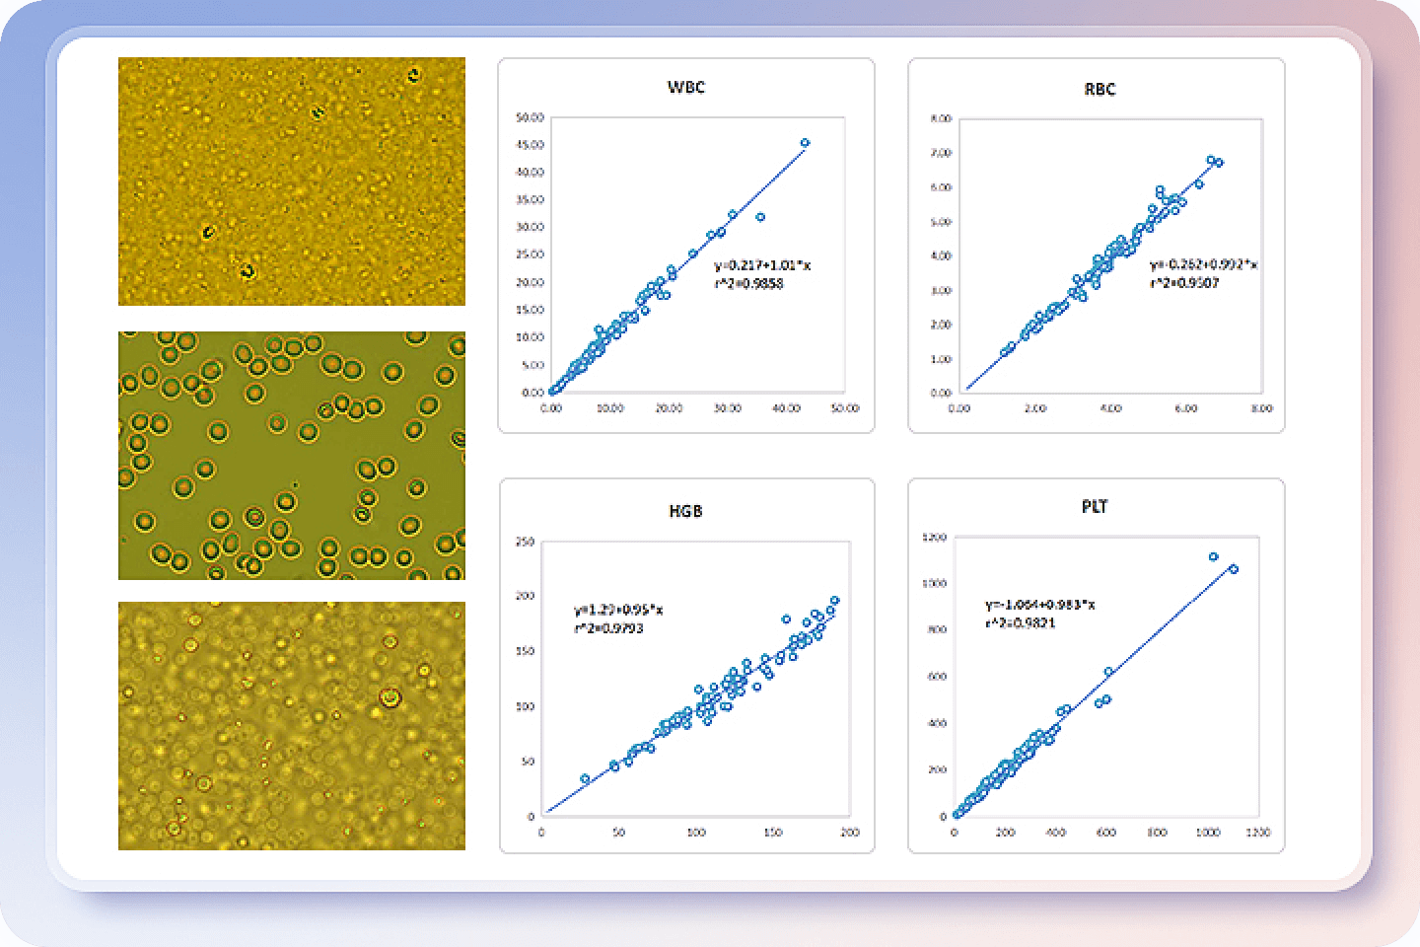Select the regression equation on the WBC chart

coord(764,266)
